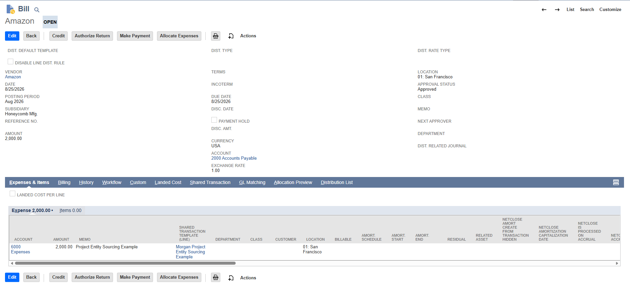Click the bottom Authorize Return button
630x283 pixels.
[x=92, y=277]
